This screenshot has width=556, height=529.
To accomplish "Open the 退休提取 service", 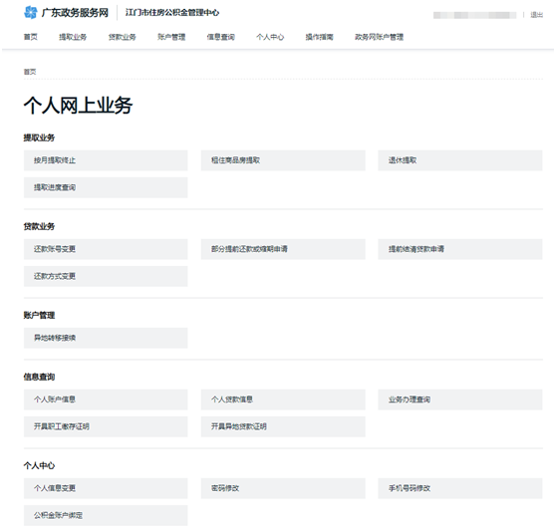I will tap(460, 160).
